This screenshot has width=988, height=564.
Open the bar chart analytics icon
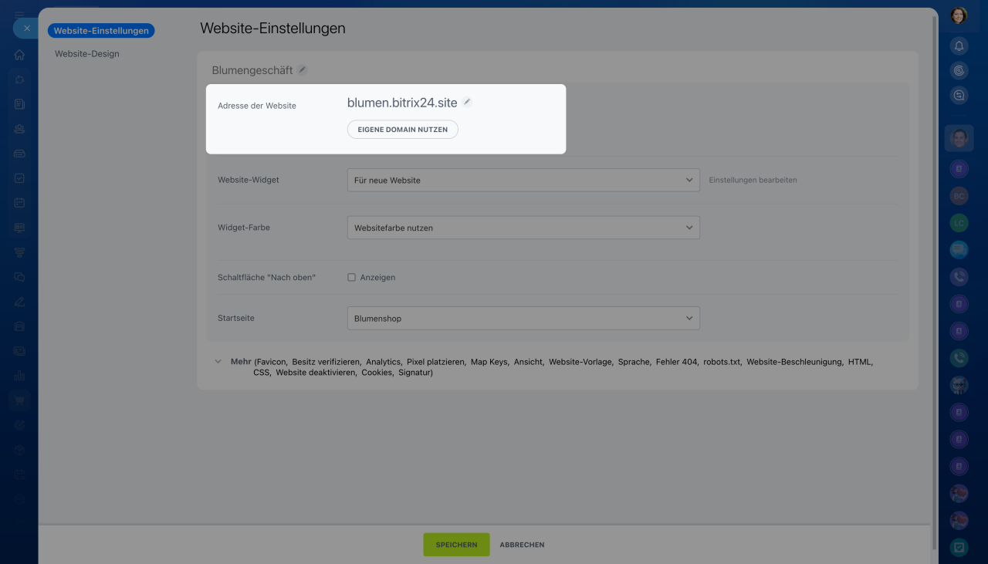(x=19, y=376)
